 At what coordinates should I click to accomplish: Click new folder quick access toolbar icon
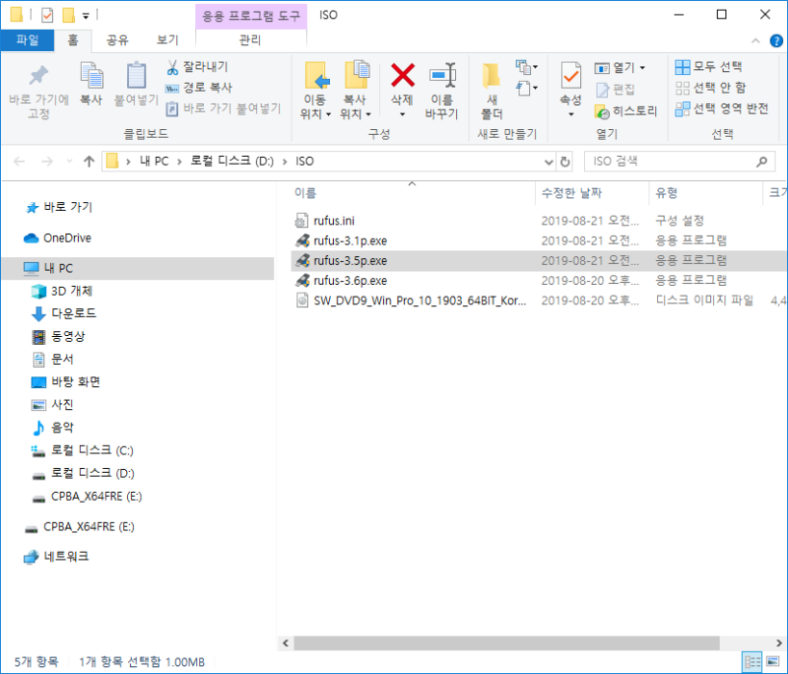pos(68,15)
